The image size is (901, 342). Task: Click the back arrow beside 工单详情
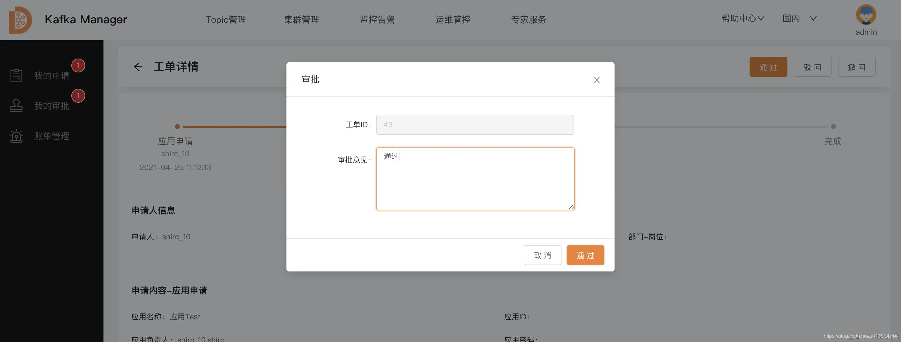point(138,67)
